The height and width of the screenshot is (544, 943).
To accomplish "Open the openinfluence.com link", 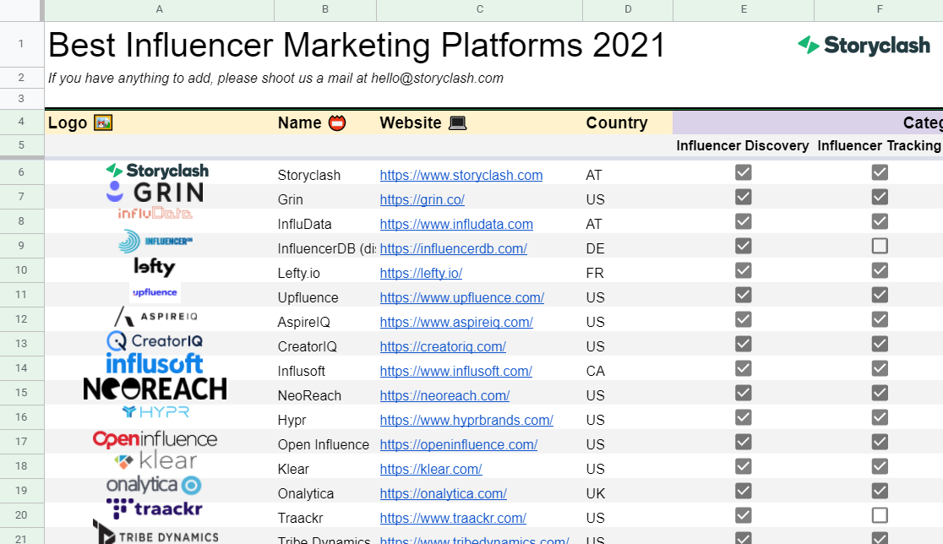I will (459, 445).
